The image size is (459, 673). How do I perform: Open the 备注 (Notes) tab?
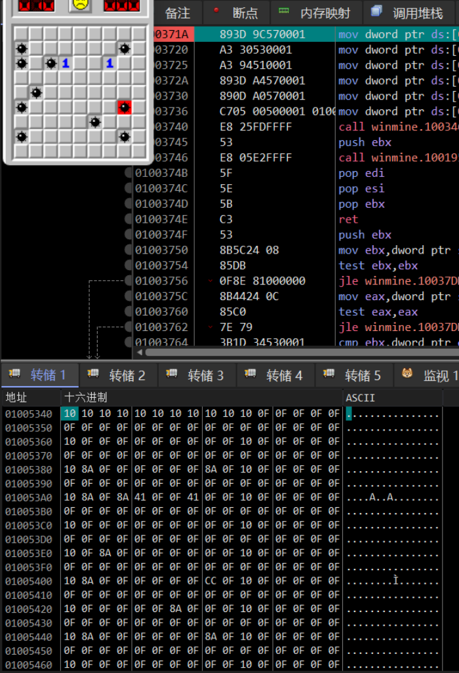coord(177,13)
